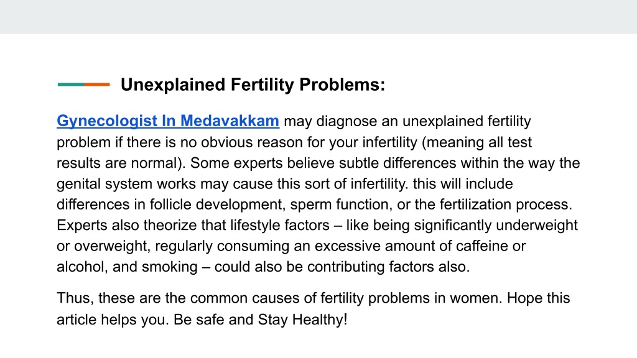Click the orange segment of the heading accent line

pos(97,85)
